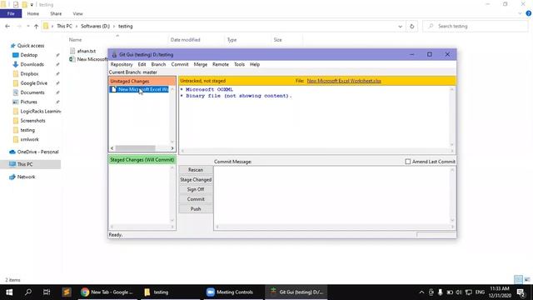
Task: Open Network in the navigation pane
Action: click(26, 177)
